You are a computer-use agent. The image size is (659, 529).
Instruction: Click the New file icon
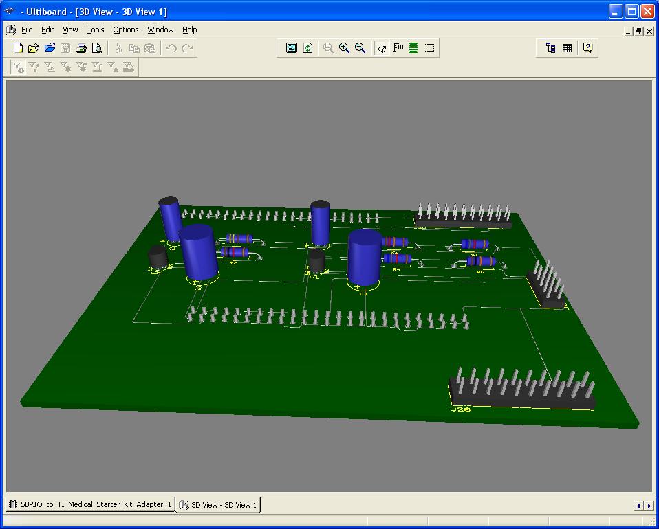(19, 48)
